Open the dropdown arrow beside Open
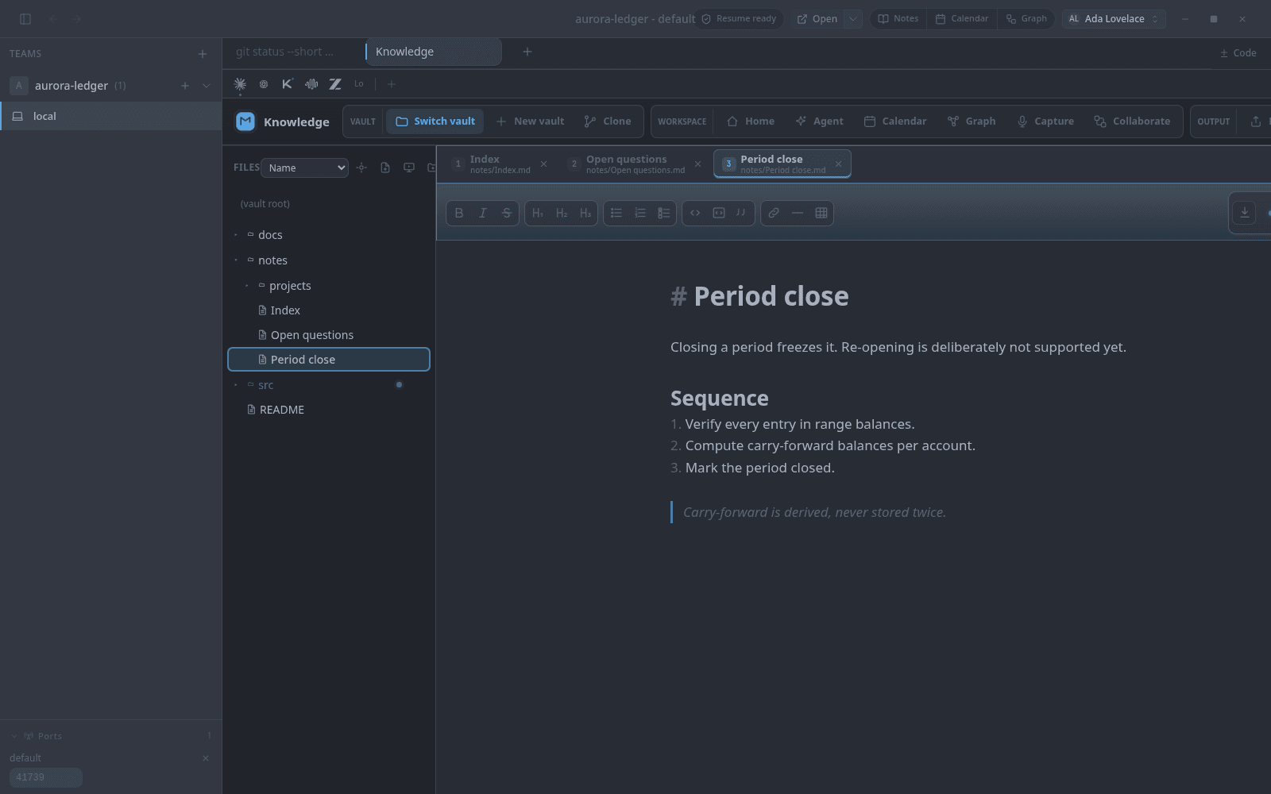Screen dimensions: 1271x794 point(853,19)
